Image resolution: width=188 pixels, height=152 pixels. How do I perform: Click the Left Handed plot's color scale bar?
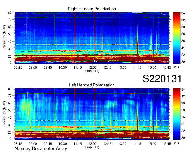coord(176,114)
